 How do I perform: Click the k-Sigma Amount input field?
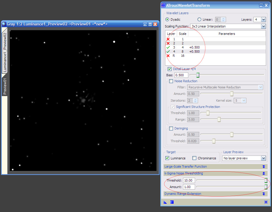(x=189, y=187)
